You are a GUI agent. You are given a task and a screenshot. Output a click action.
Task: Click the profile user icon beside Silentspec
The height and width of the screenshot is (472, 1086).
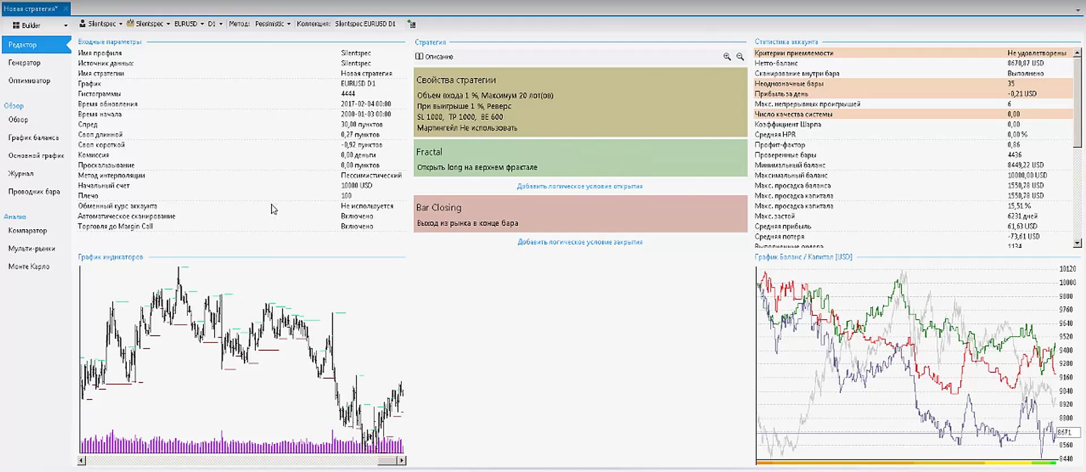[x=83, y=24]
